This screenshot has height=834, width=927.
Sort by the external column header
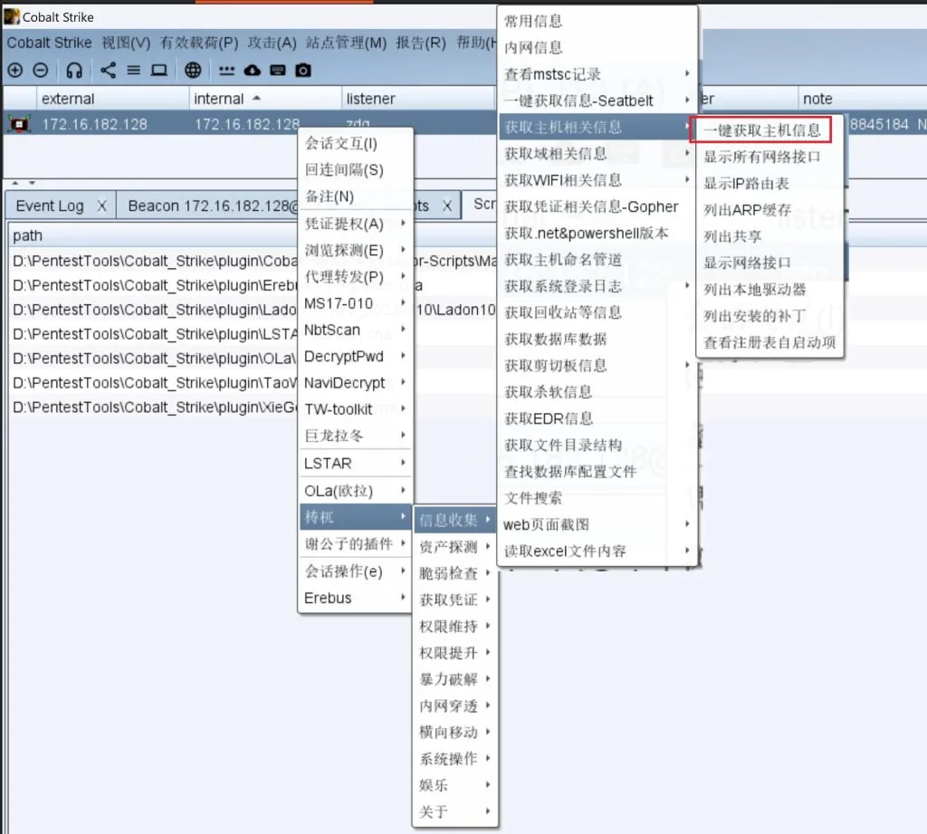[x=112, y=99]
